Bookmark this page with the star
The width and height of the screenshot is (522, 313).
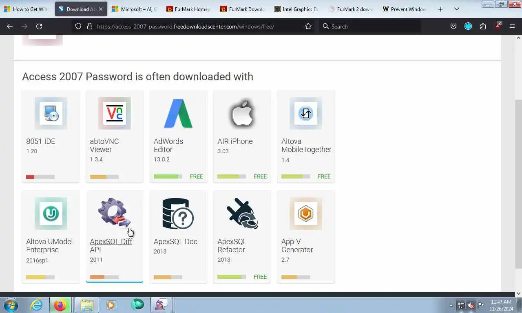308,26
